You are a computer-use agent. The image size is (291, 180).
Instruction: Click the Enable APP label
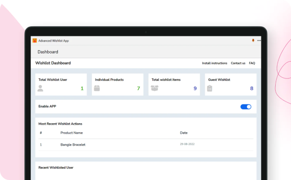[x=47, y=106]
